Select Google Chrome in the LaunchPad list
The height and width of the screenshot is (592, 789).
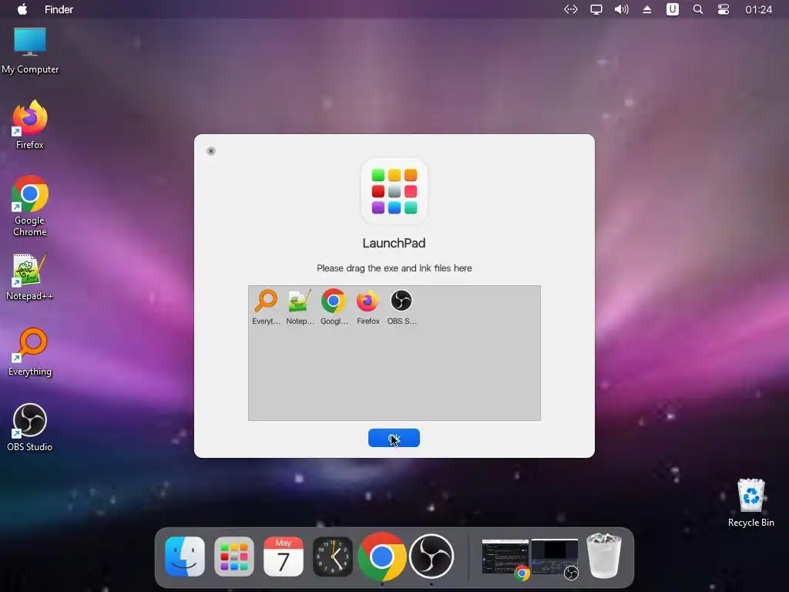pyautogui.click(x=334, y=307)
